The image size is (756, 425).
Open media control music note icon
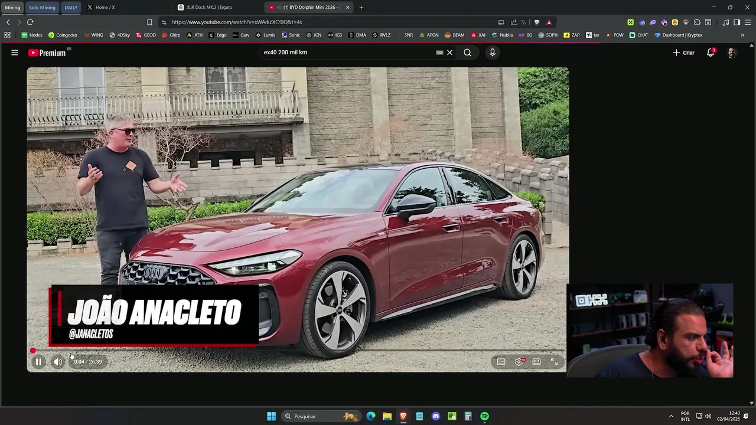click(x=726, y=22)
